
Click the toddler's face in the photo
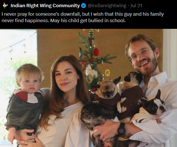pyautogui.click(x=30, y=82)
